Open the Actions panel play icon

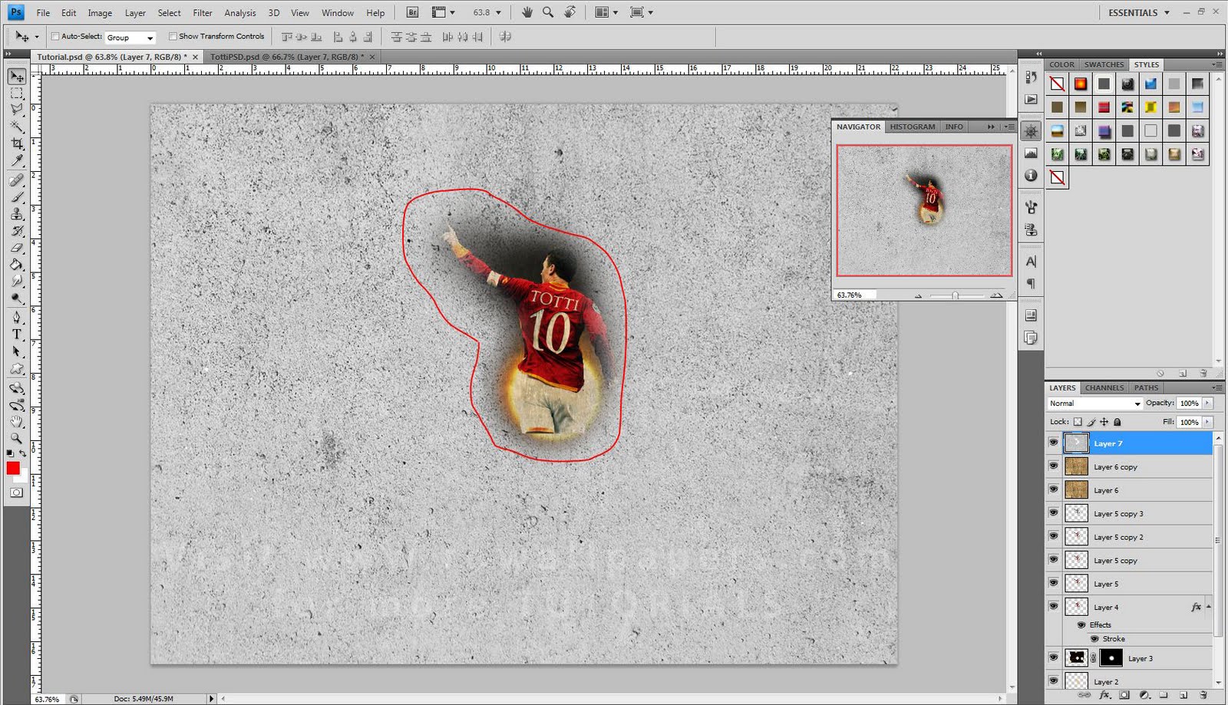(x=1031, y=100)
